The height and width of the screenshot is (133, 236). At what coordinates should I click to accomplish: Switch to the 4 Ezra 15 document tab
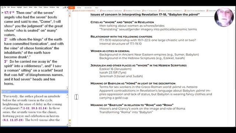point(195,11)
